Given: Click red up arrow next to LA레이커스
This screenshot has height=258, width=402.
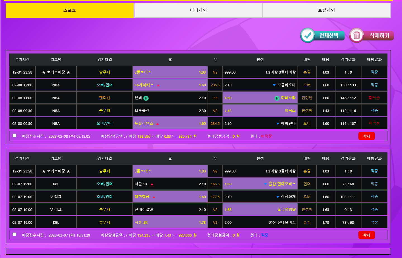Looking at the screenshot, I should coord(158,85).
